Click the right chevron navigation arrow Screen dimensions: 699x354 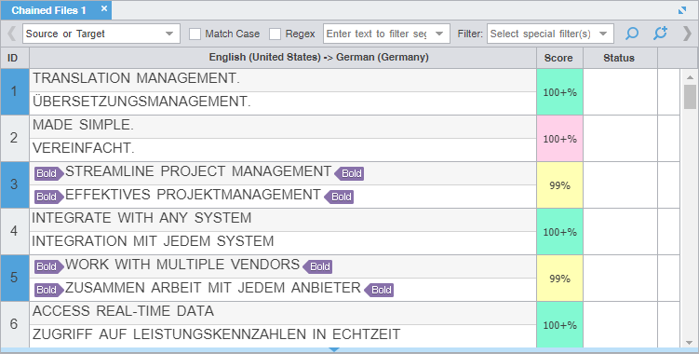[688, 34]
